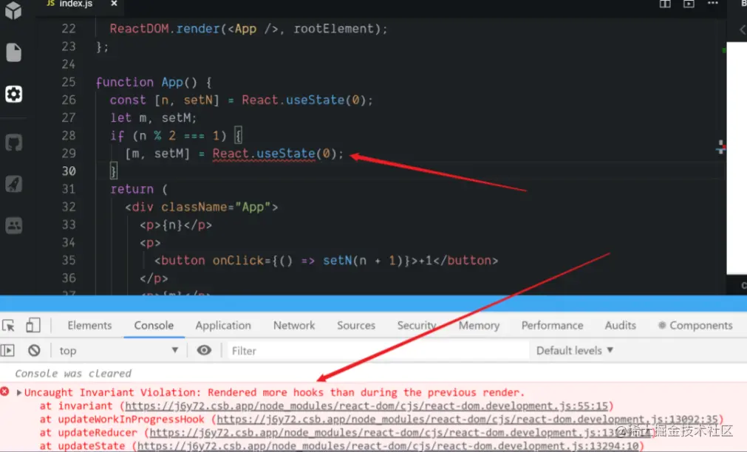Open the deployment rocket sidebar icon
747x452 pixels.
point(13,184)
